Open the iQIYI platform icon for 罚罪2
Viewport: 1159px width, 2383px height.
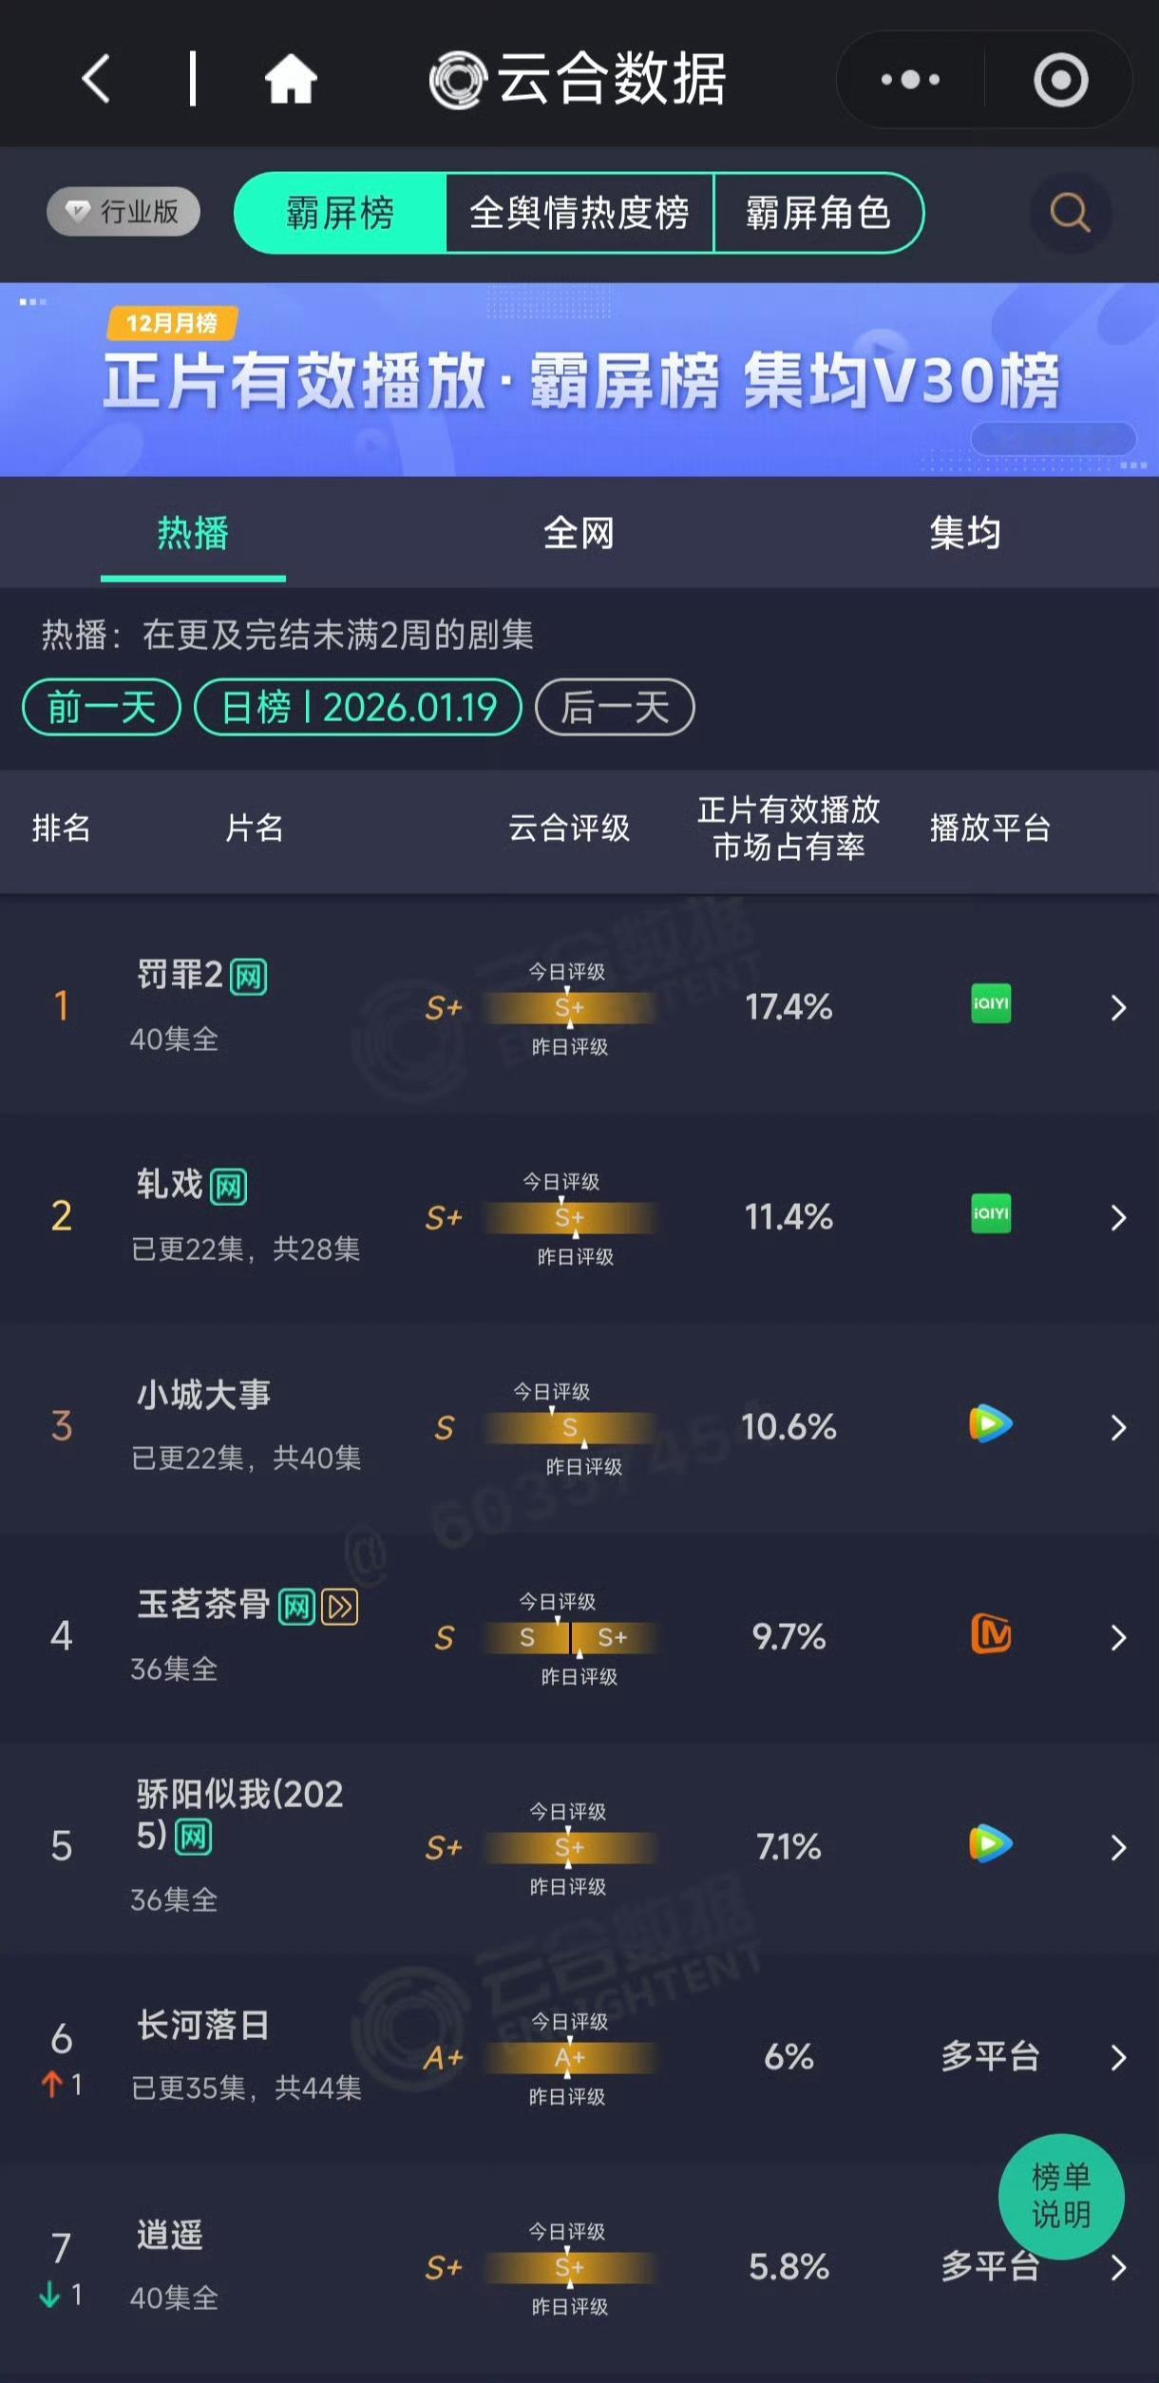[989, 1005]
